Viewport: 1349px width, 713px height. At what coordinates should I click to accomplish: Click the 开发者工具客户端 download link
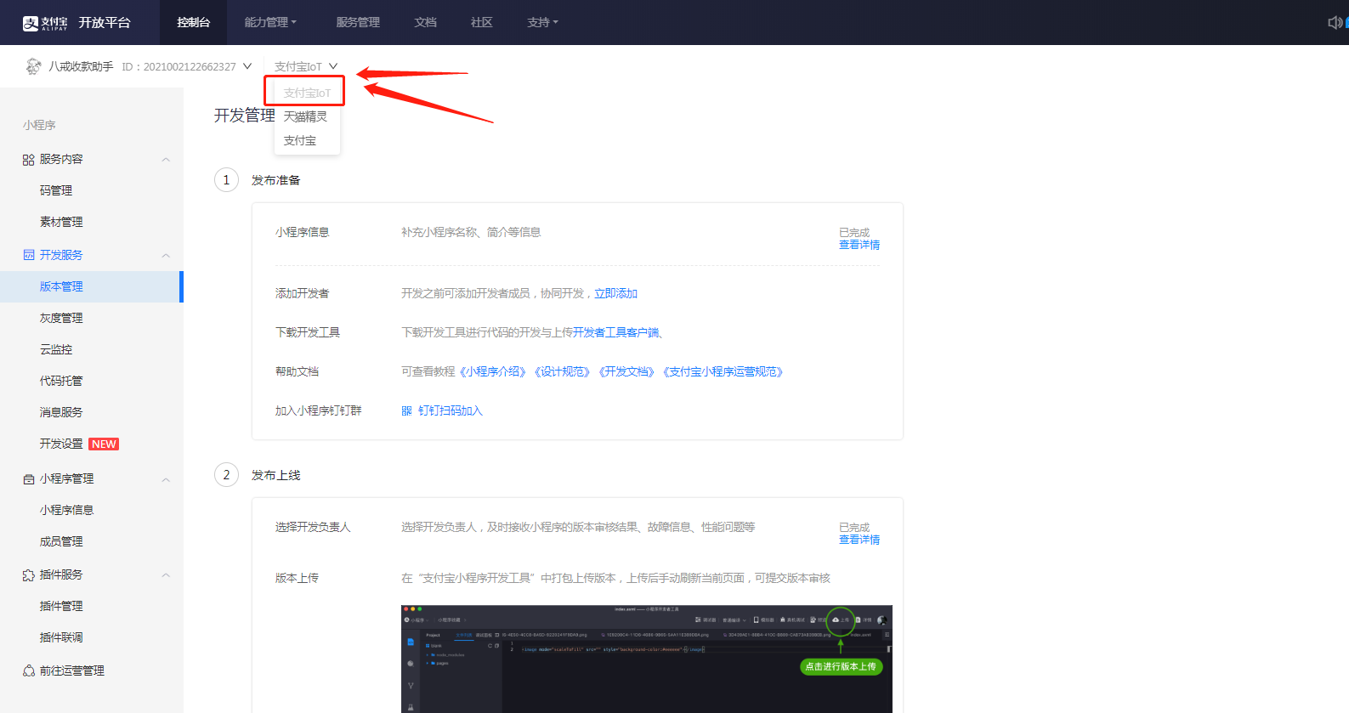pos(615,332)
